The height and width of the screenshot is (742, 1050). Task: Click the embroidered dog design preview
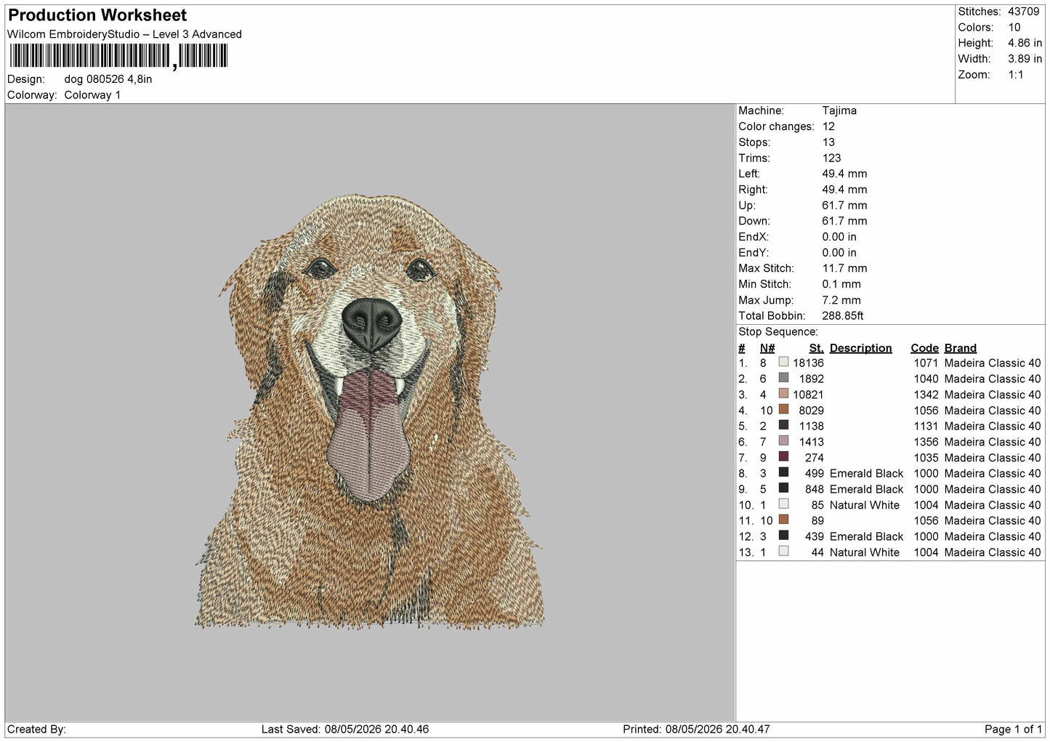pos(370,411)
